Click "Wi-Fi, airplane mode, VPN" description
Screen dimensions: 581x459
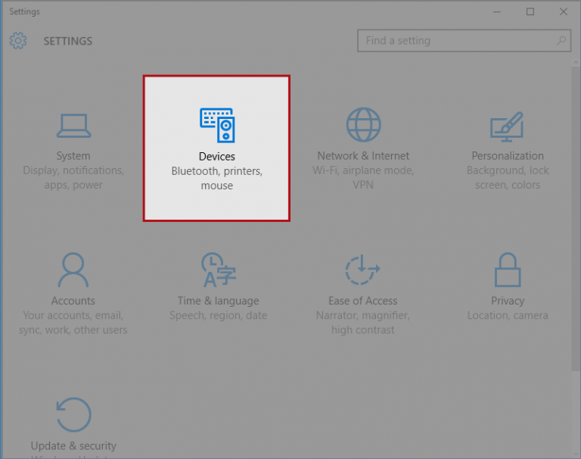coord(363,177)
